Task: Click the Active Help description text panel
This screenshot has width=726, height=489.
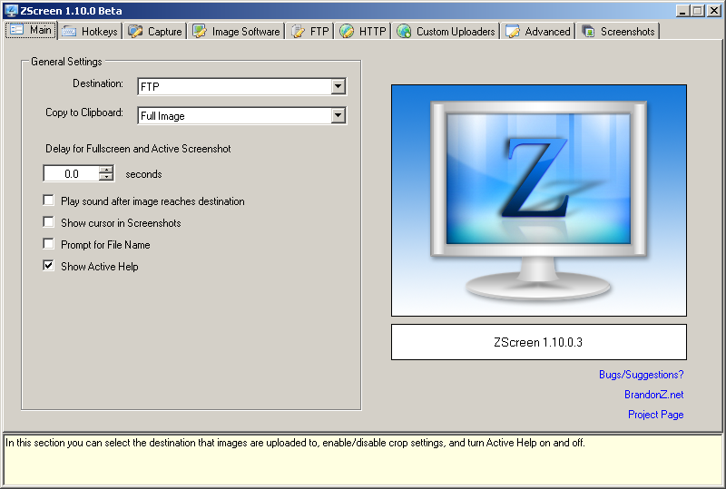Action: coord(363,459)
